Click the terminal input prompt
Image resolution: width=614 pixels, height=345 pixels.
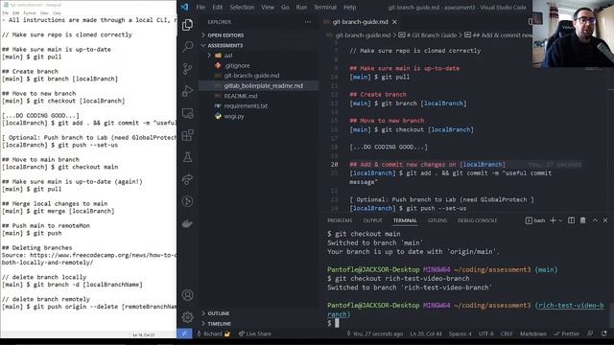337,323
